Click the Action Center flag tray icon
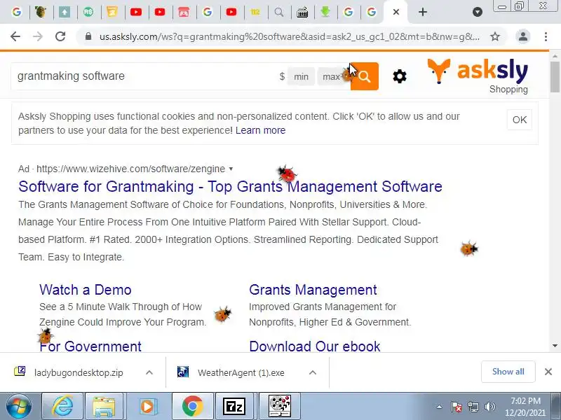This screenshot has width=561, height=420. (457, 407)
